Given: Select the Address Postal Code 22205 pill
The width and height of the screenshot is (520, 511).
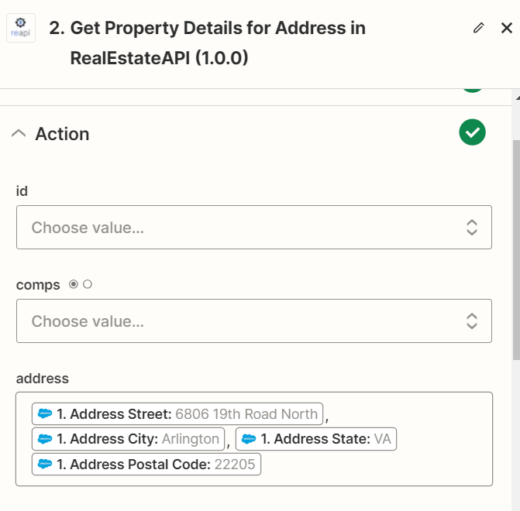Looking at the screenshot, I should point(146,464).
